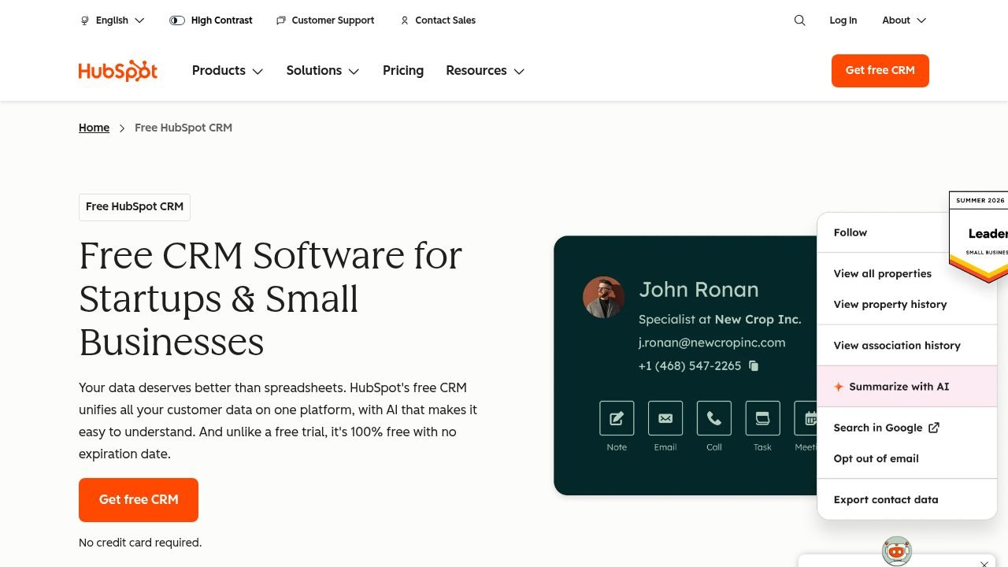This screenshot has width=1008, height=567.
Task: Click the Task icon on contact card
Action: tap(762, 418)
